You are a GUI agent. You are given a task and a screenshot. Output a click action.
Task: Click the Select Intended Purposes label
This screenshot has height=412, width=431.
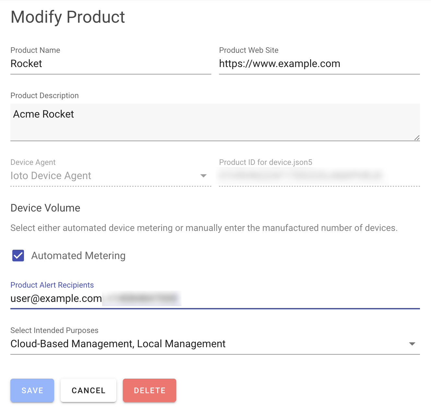[54, 330]
